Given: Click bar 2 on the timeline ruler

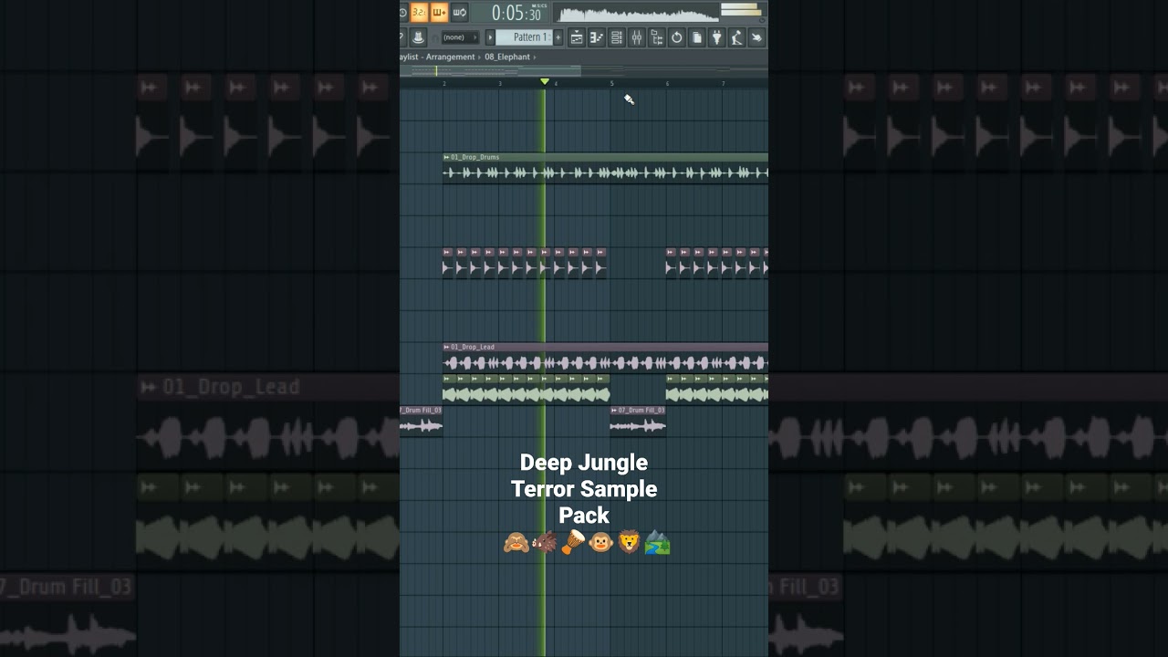Looking at the screenshot, I should pos(444,83).
